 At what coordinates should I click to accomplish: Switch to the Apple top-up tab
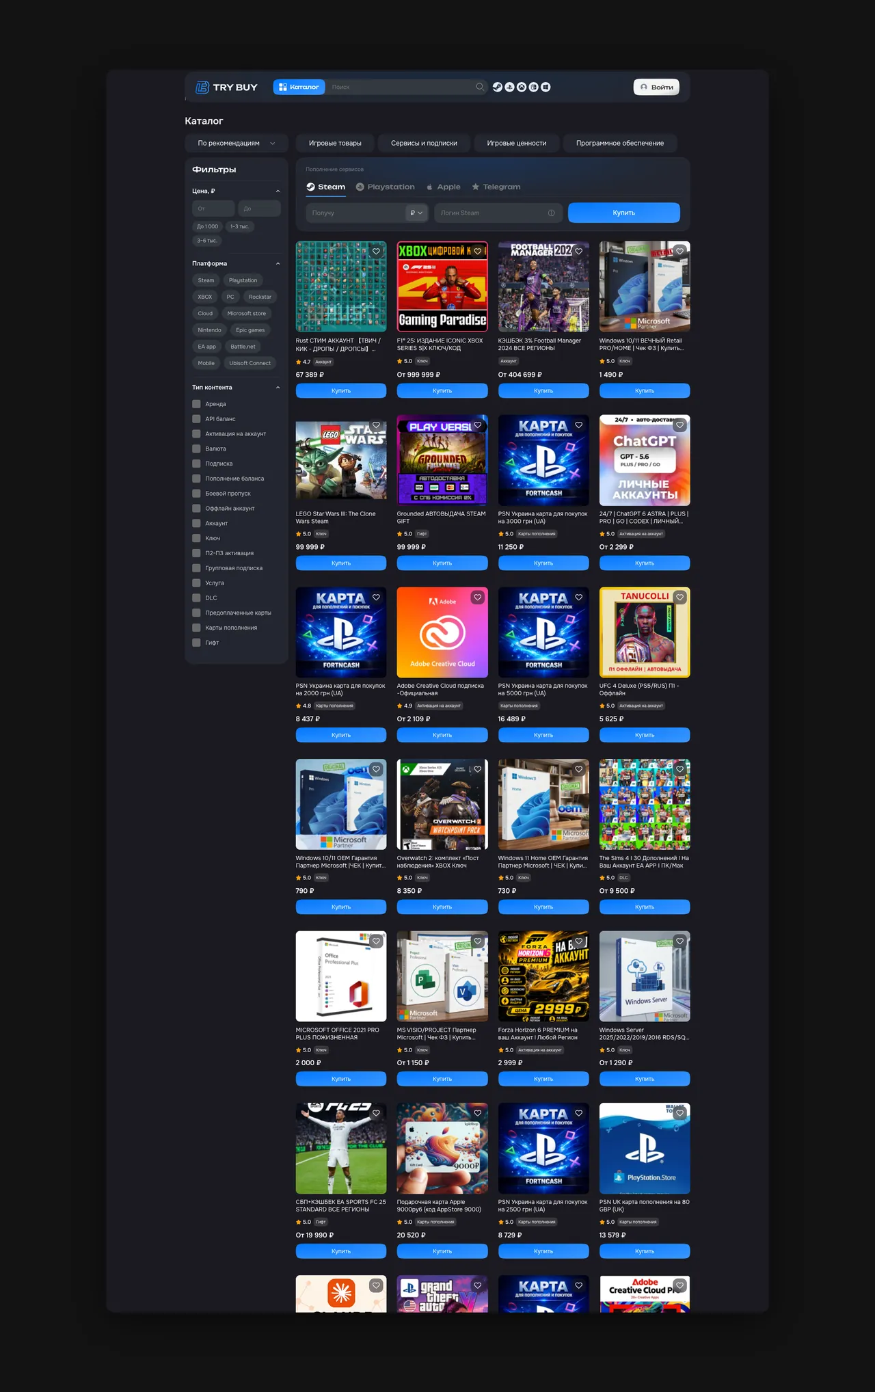pyautogui.click(x=443, y=187)
